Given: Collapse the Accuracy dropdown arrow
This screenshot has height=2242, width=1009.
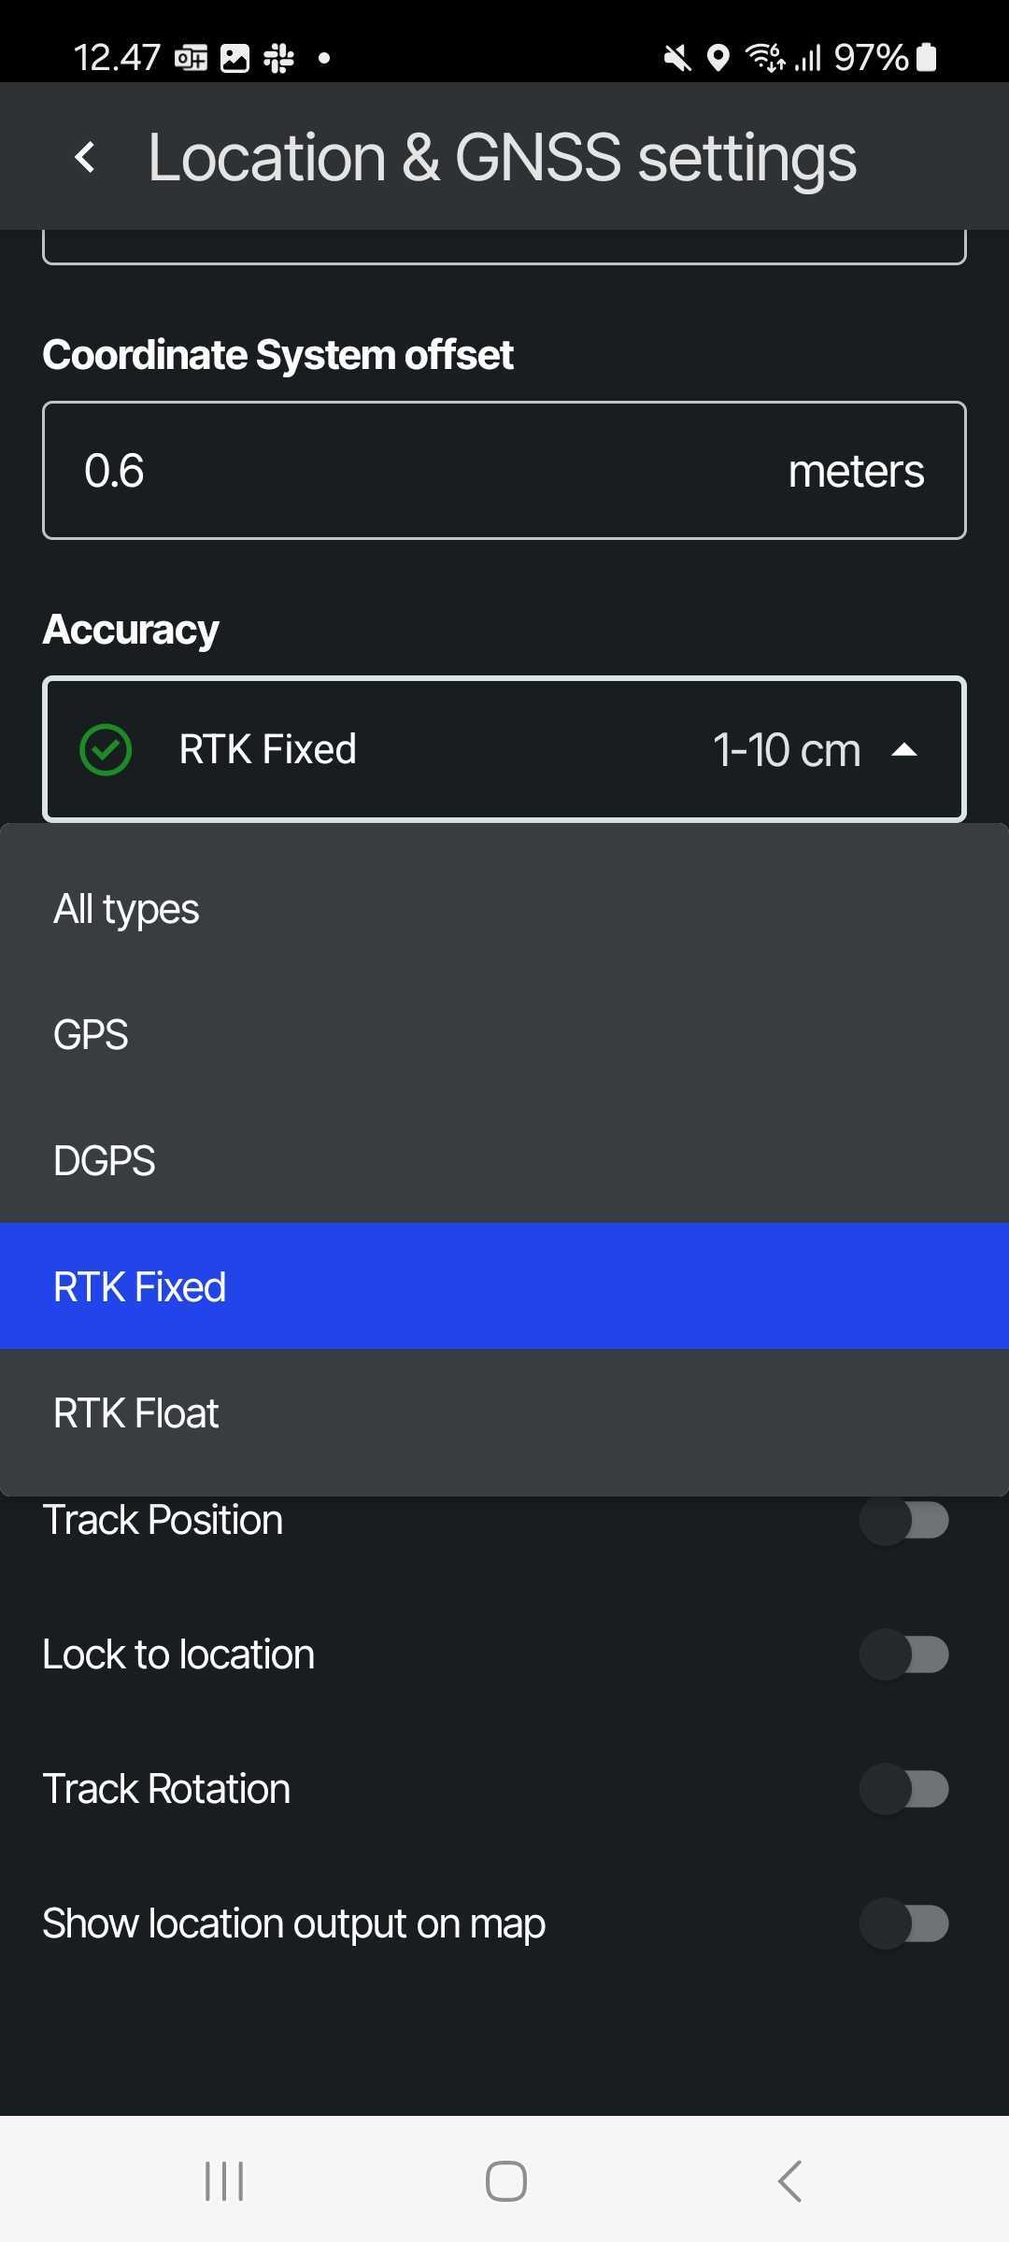Looking at the screenshot, I should pos(904,749).
